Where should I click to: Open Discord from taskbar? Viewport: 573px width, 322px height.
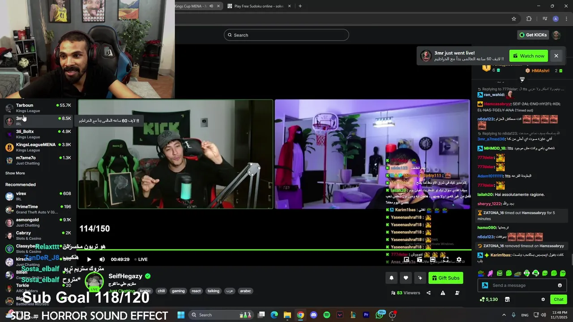coord(313,315)
